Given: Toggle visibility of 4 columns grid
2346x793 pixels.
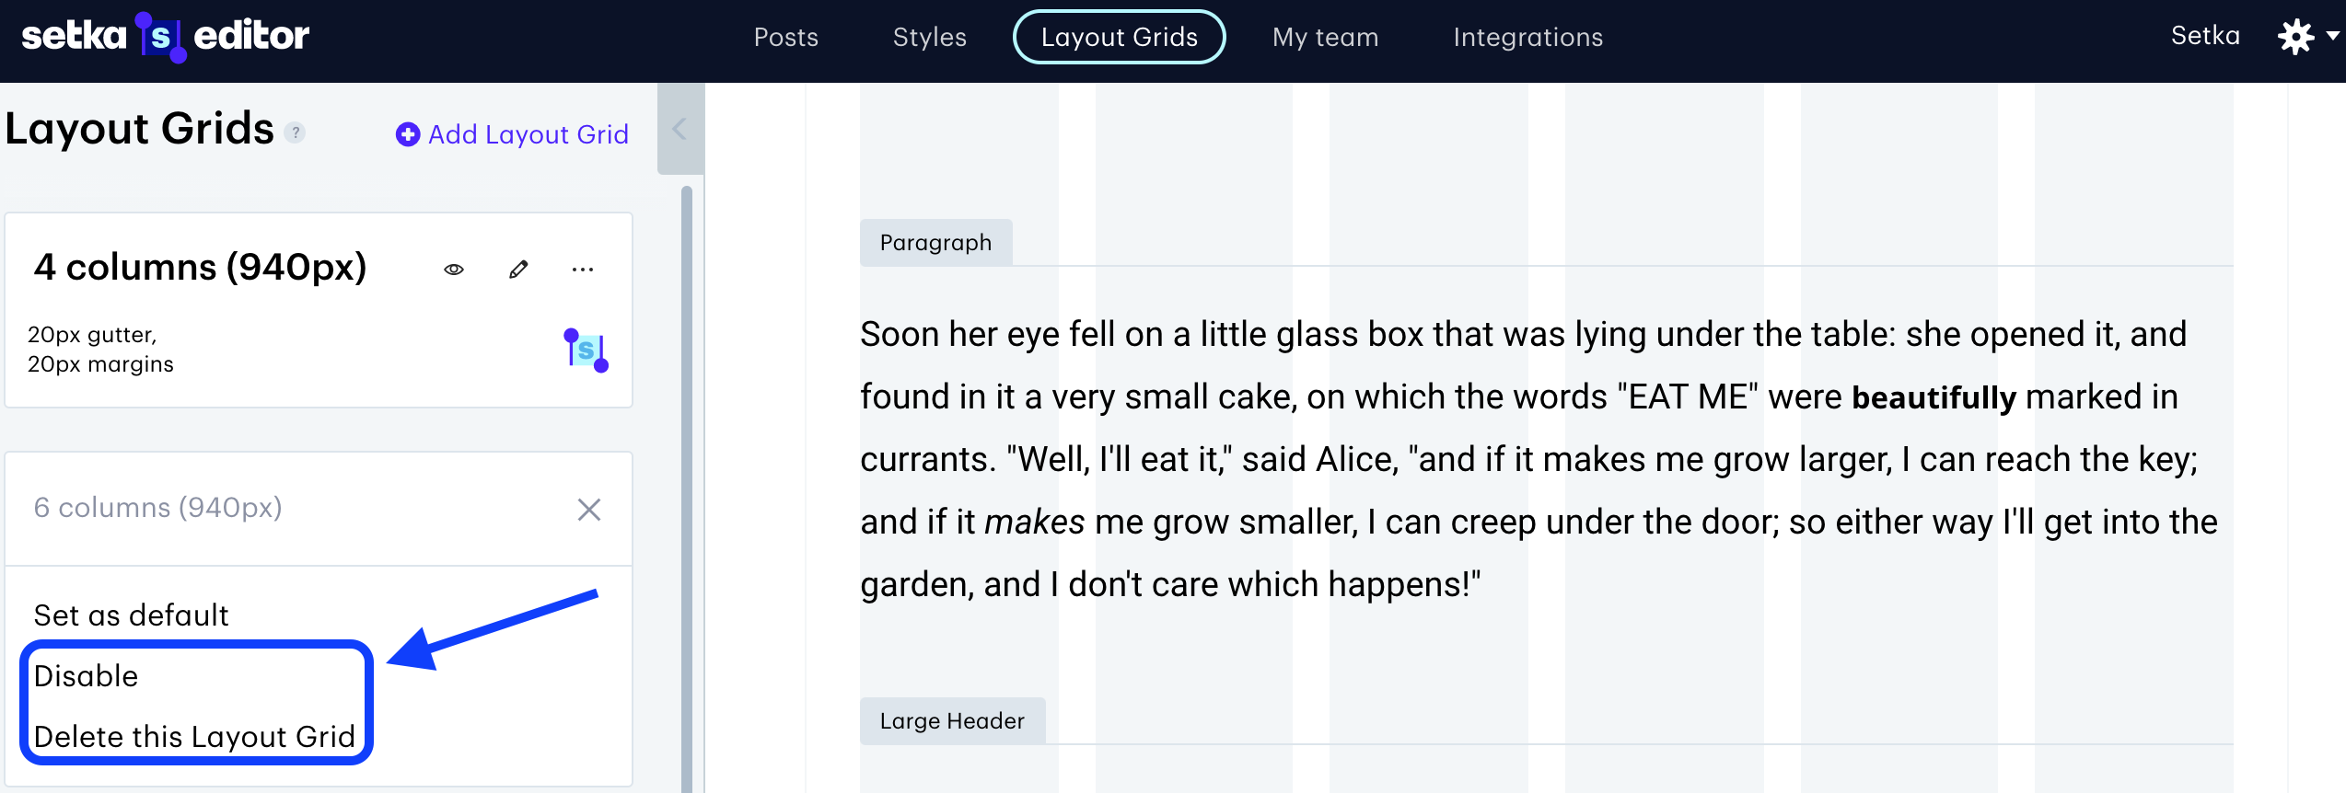Looking at the screenshot, I should [x=454, y=270].
